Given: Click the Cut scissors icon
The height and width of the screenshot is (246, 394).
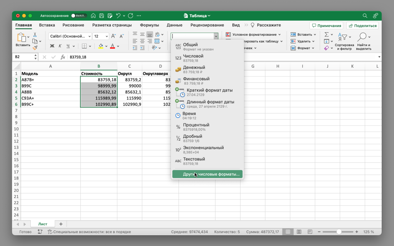Looking at the screenshot, I should (35, 35).
